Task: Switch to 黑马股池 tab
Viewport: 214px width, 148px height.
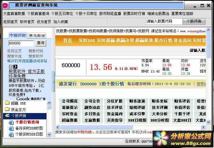Action: (37, 36)
